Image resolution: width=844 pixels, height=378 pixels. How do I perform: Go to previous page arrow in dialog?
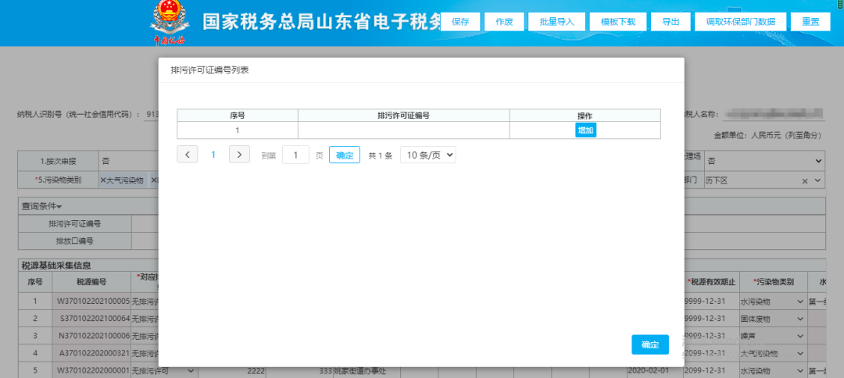coord(188,155)
